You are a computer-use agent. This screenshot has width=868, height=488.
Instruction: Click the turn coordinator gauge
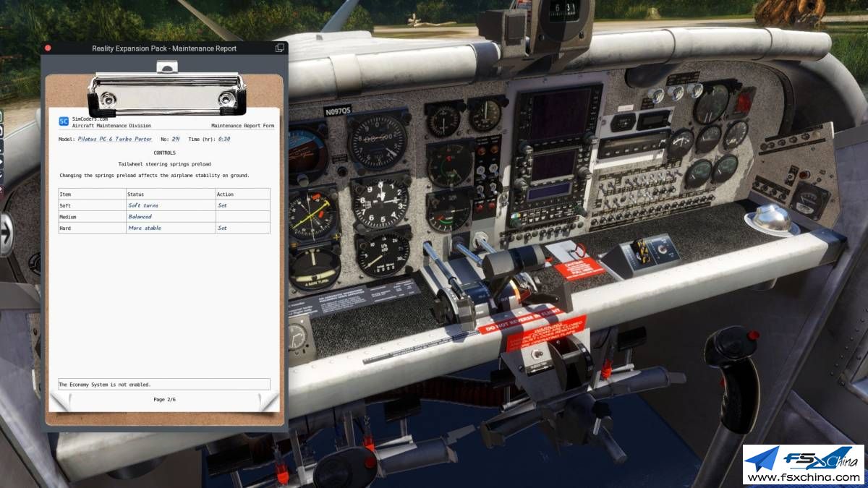click(315, 268)
